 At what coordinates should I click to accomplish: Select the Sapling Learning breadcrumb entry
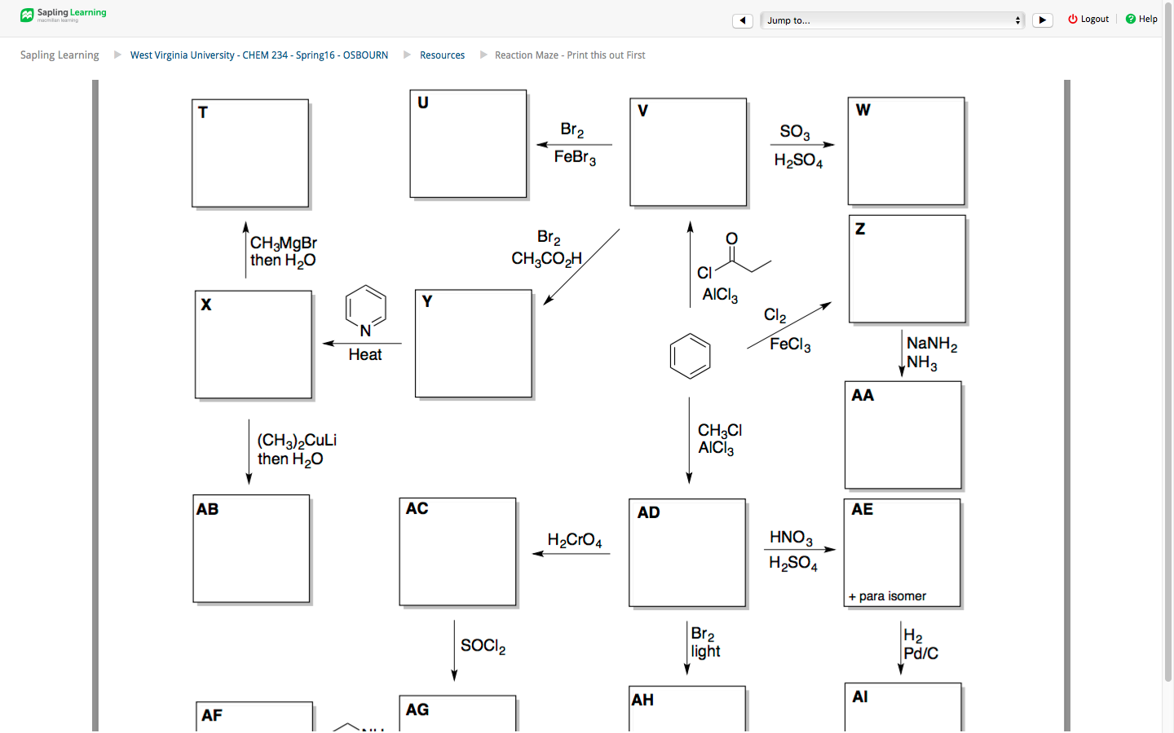pyautogui.click(x=59, y=55)
